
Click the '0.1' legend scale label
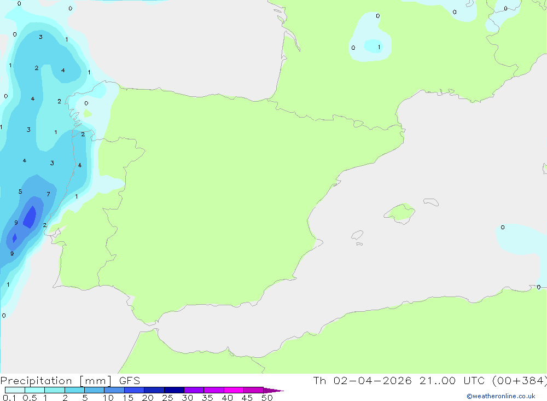pos(9,398)
